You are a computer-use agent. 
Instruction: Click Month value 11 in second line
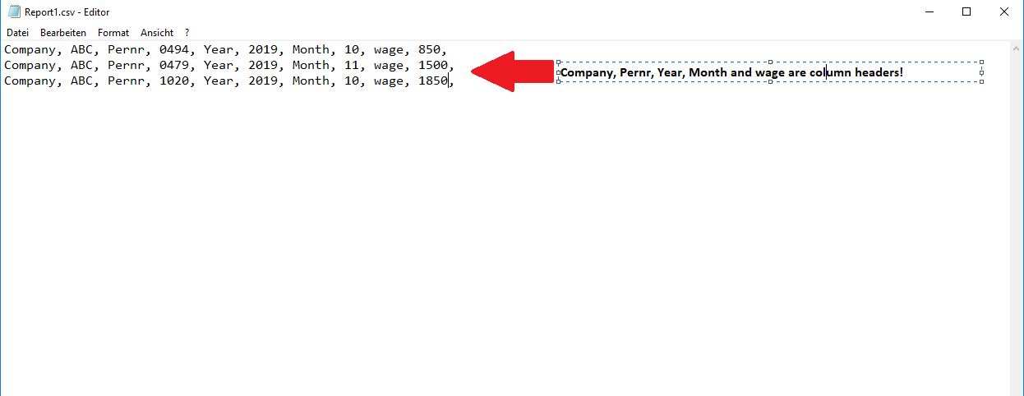pos(352,65)
